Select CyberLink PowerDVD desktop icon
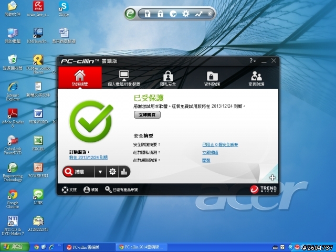336x252 pixels. point(13,145)
